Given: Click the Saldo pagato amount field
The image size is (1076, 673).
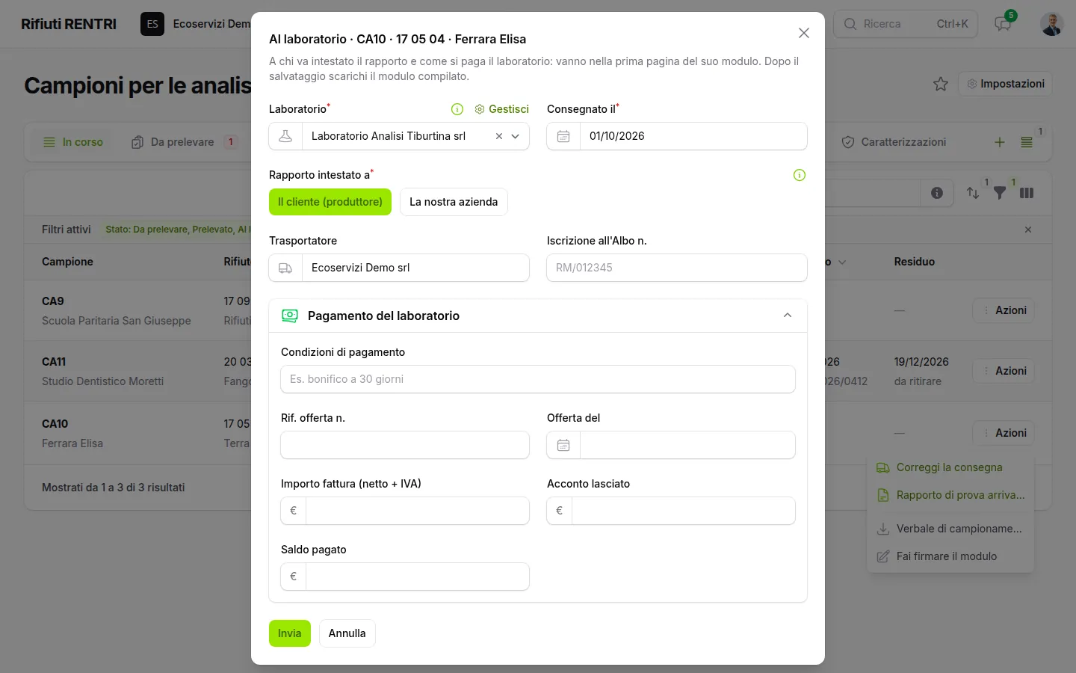Looking at the screenshot, I should click(417, 577).
